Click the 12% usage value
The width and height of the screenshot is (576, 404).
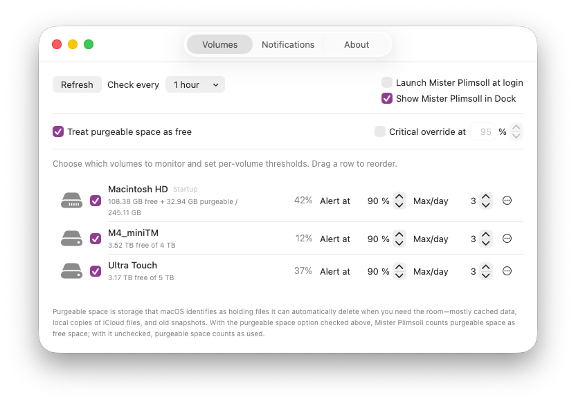point(304,239)
